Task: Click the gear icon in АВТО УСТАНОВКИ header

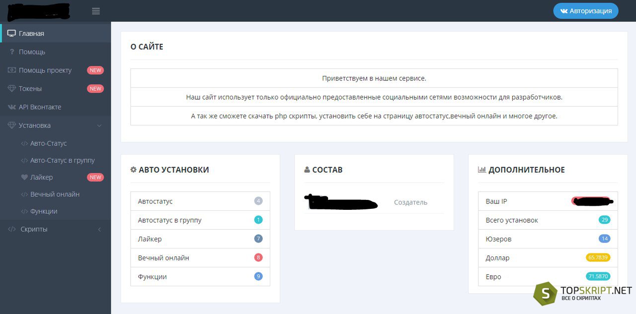Action: click(x=133, y=169)
